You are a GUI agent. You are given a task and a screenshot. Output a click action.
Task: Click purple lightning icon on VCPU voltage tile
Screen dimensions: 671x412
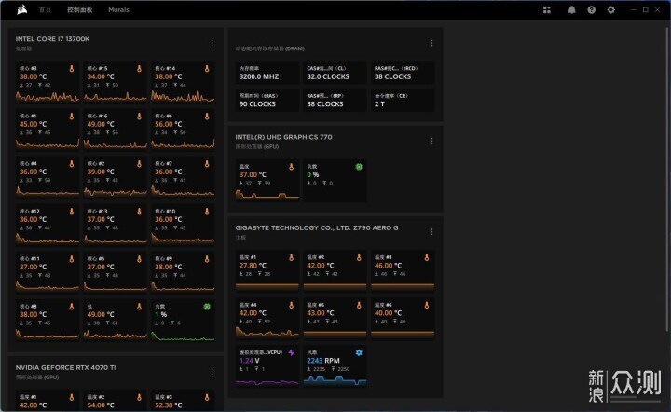pyautogui.click(x=291, y=352)
